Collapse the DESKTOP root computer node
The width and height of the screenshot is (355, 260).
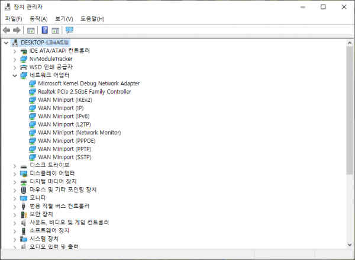[x=6, y=43]
